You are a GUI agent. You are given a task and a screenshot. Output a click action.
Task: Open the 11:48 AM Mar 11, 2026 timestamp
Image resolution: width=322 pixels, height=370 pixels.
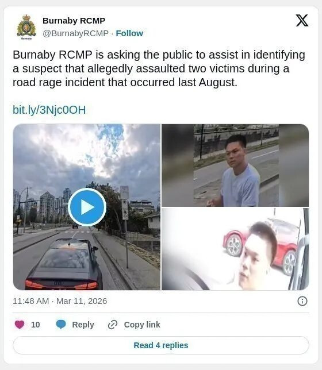[60, 301]
